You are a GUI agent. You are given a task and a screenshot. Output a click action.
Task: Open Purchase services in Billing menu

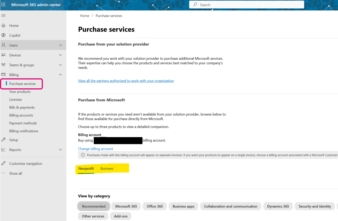(x=23, y=84)
